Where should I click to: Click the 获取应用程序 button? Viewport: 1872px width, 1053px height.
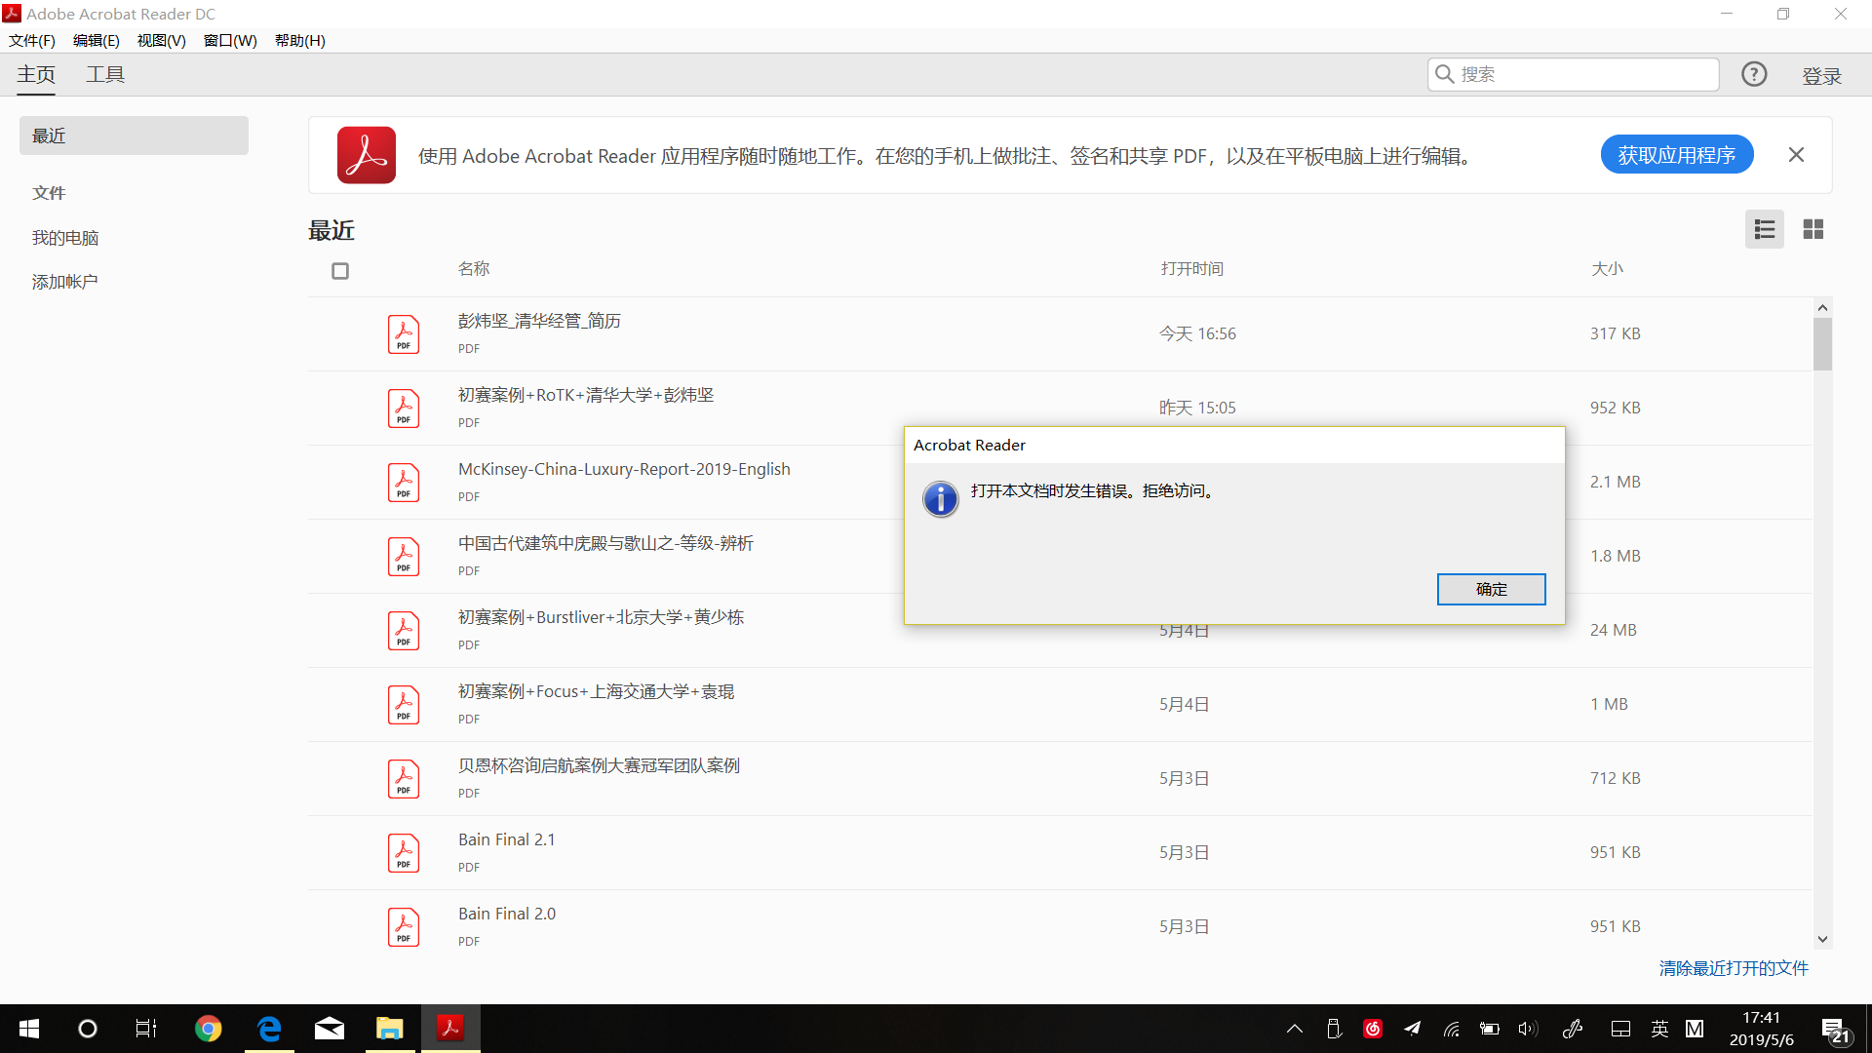tap(1676, 155)
